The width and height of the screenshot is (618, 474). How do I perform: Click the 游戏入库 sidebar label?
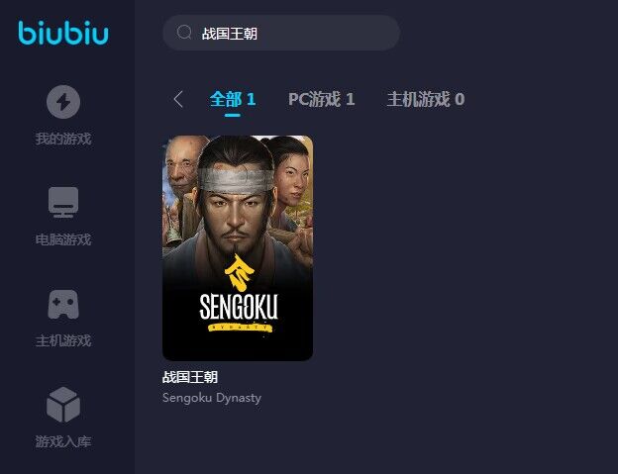point(63,441)
